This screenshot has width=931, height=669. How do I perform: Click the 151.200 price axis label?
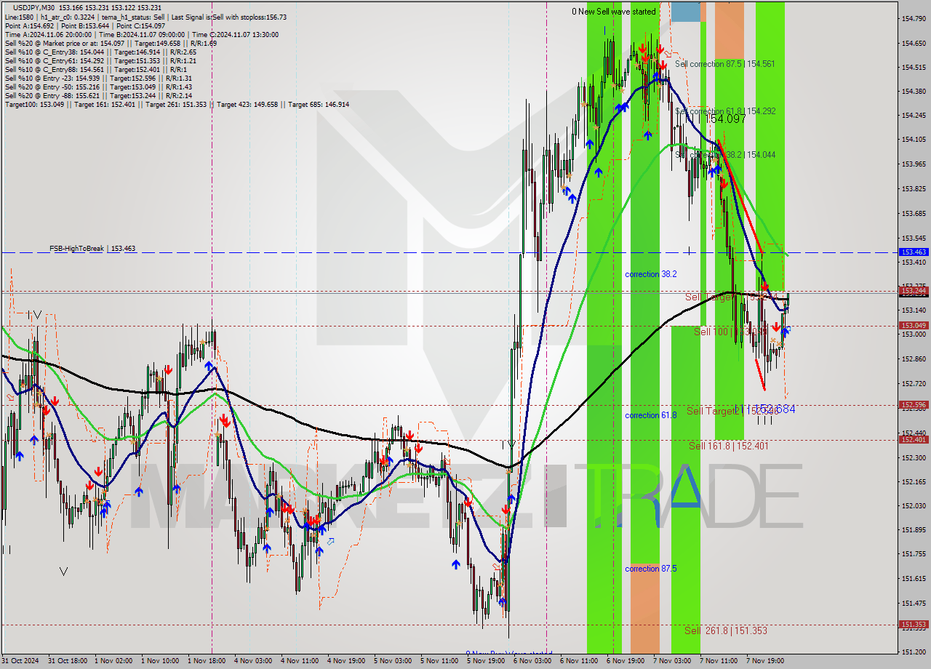tap(914, 652)
